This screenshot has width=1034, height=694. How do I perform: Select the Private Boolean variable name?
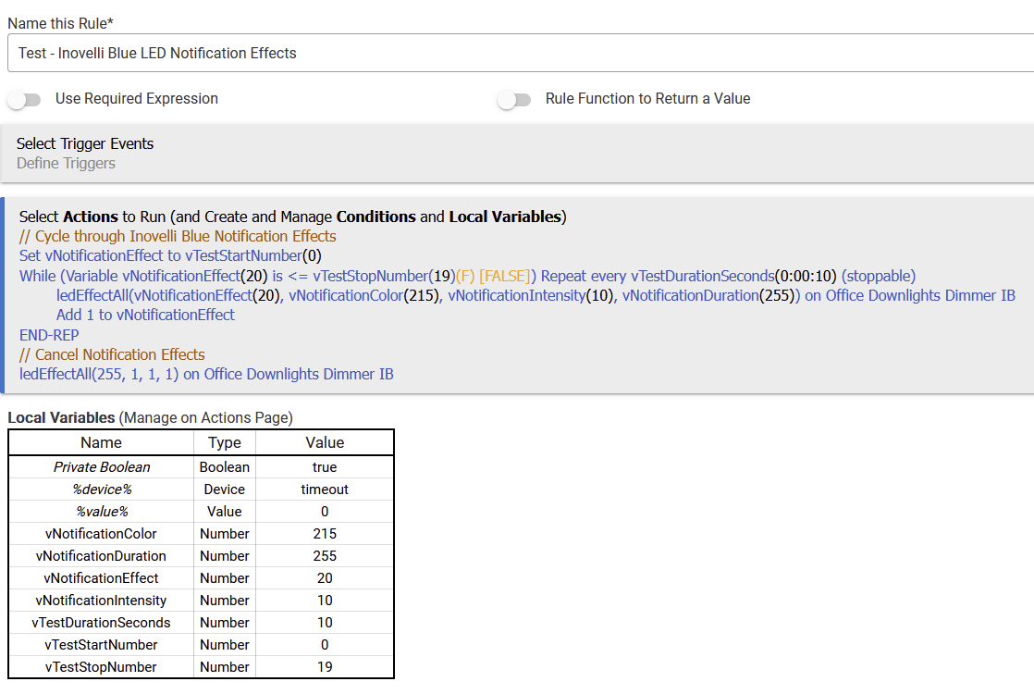tap(102, 467)
